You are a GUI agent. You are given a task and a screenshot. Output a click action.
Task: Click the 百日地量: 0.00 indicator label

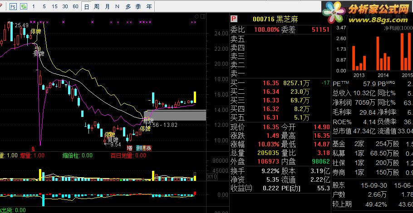point(128,155)
